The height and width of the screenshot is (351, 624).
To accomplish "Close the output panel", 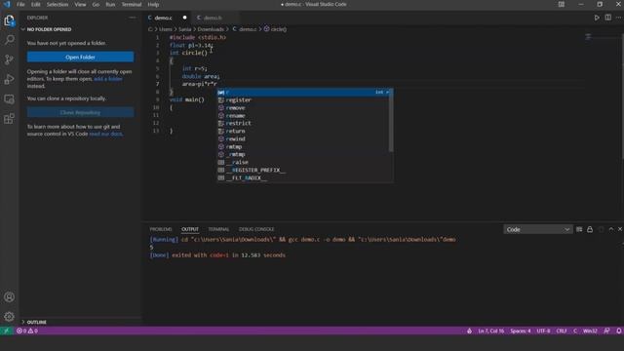I will tap(620, 229).
